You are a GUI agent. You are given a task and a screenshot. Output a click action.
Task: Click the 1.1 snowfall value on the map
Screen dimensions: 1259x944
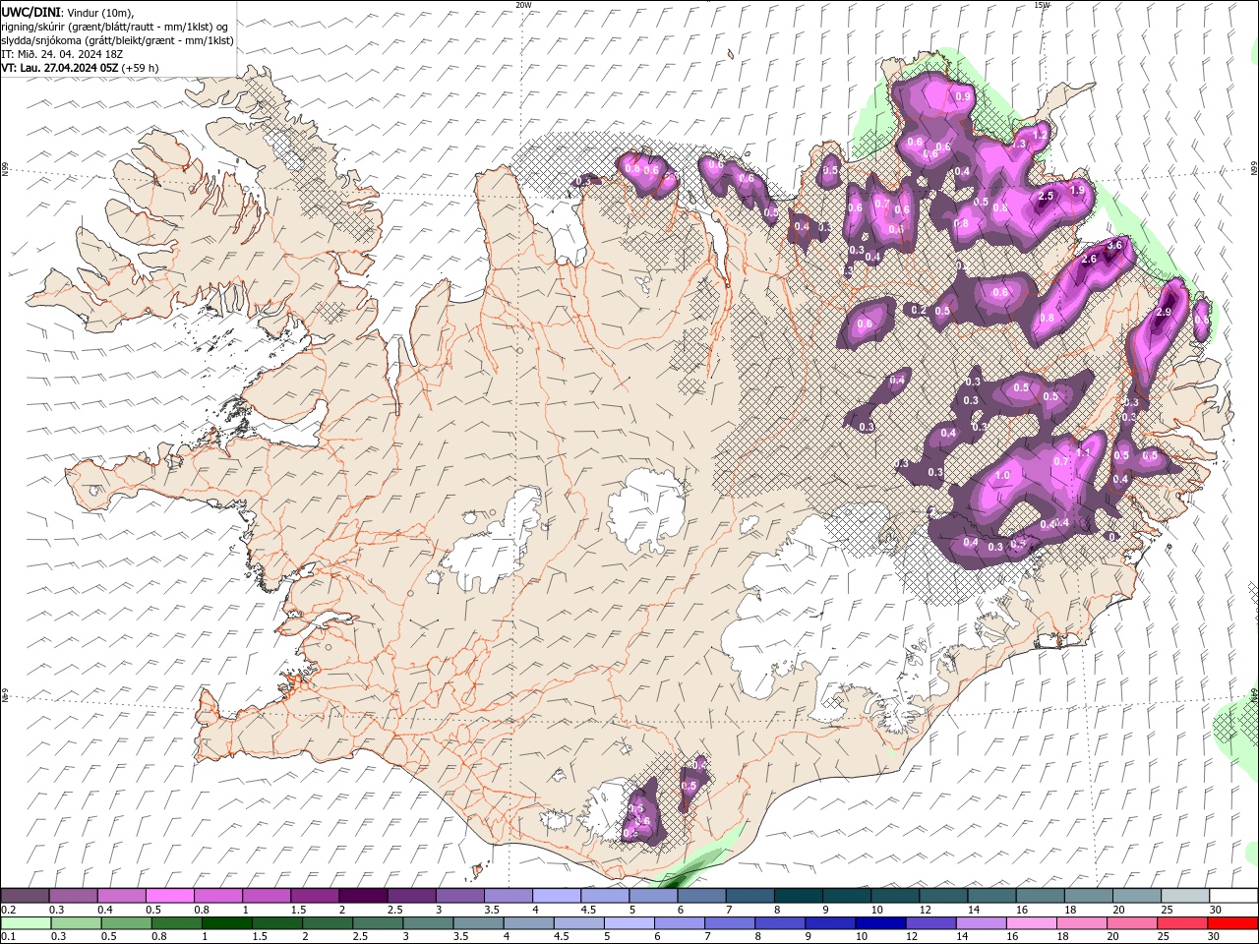coord(1085,452)
